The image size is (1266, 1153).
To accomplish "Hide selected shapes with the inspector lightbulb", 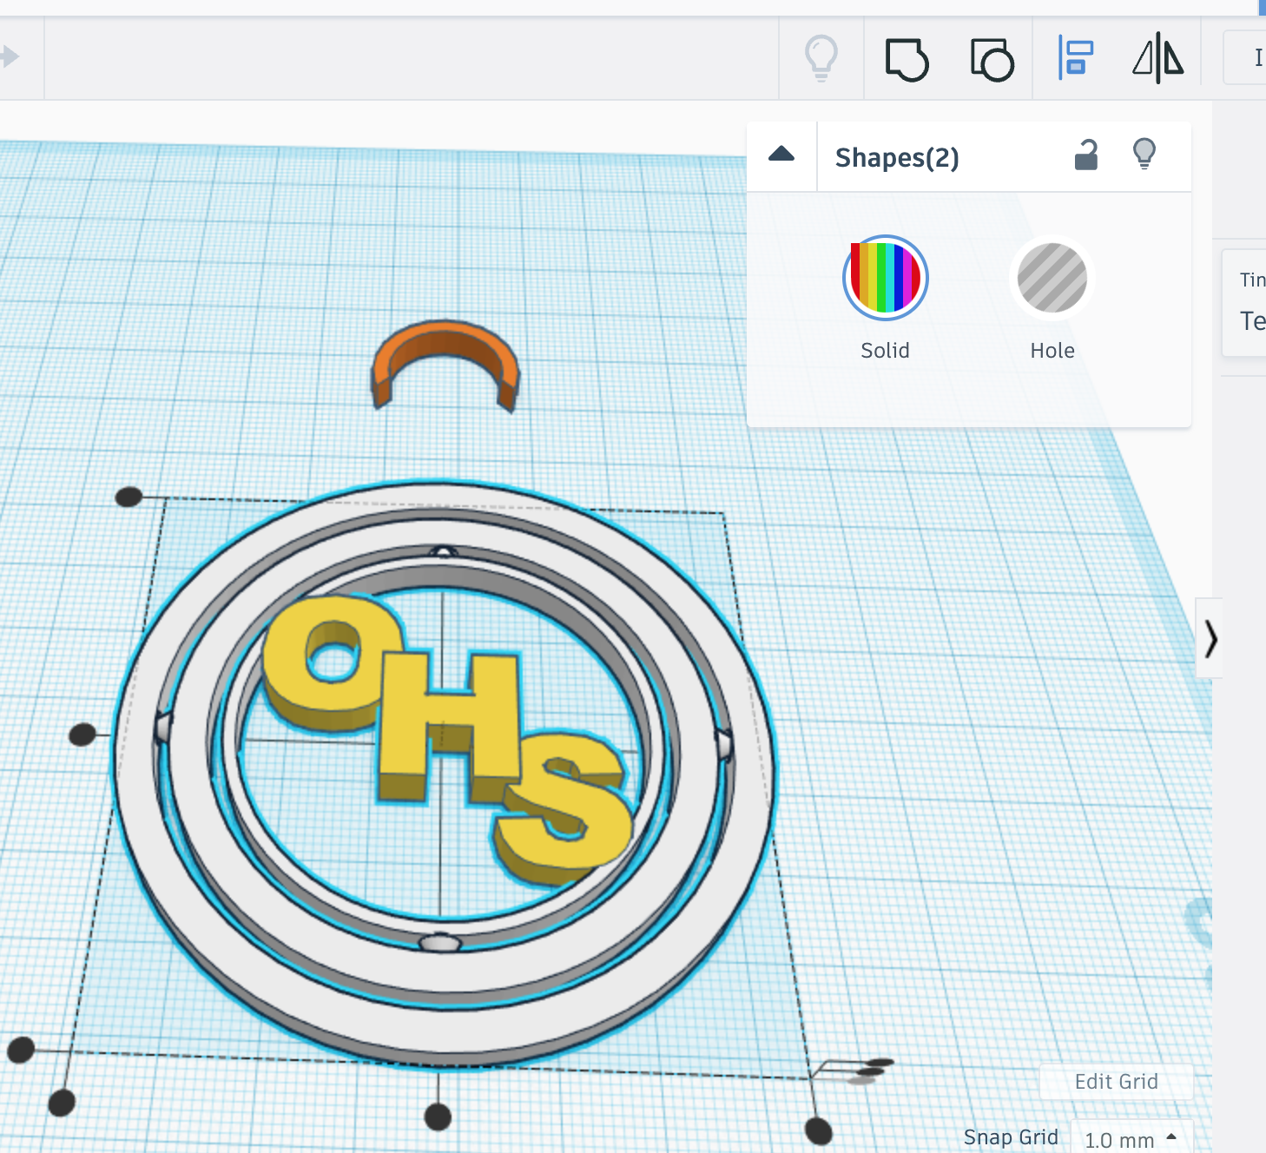I will click(1144, 154).
